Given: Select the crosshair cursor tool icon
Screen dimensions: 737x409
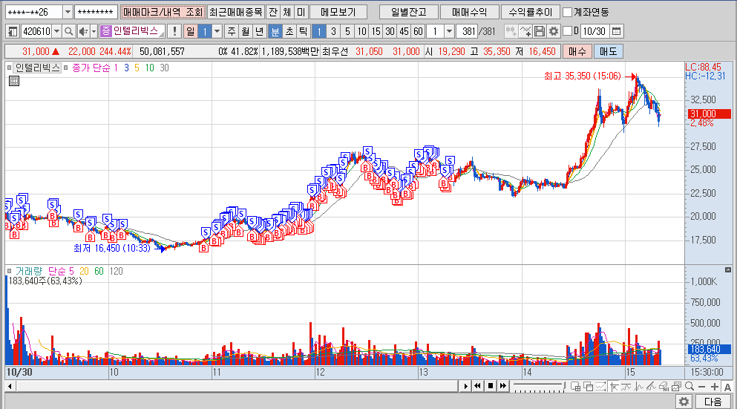Looking at the screenshot, I should click(x=613, y=387).
